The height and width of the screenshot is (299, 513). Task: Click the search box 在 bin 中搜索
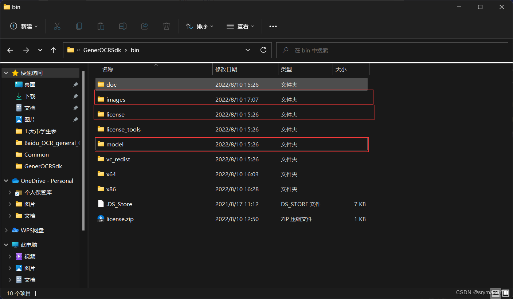tap(392, 50)
